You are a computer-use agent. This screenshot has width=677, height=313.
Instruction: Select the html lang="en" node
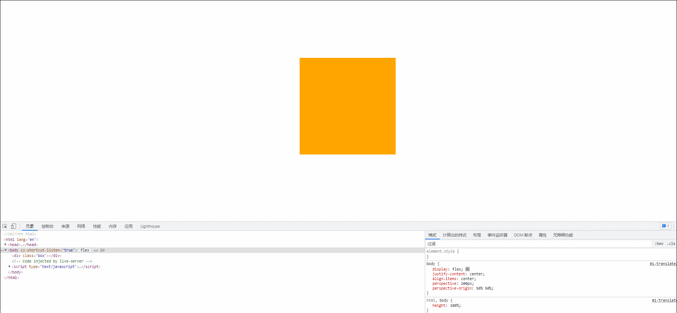(x=21, y=239)
